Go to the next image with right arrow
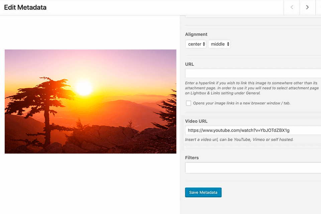 click(x=307, y=7)
